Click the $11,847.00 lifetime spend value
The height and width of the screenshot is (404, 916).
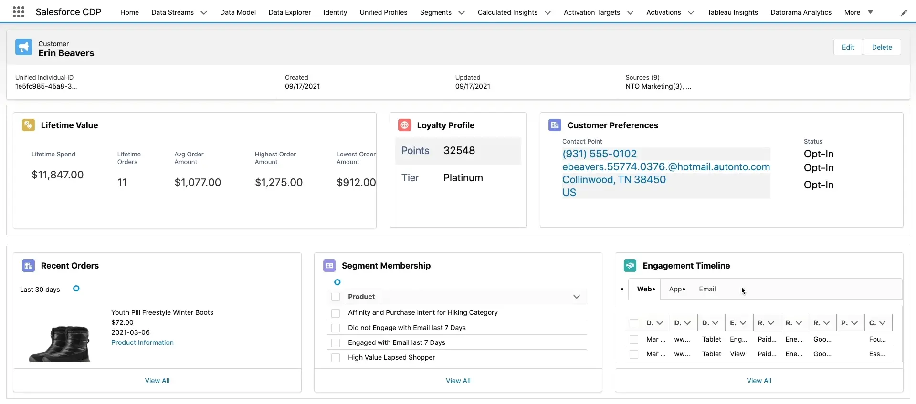point(58,175)
